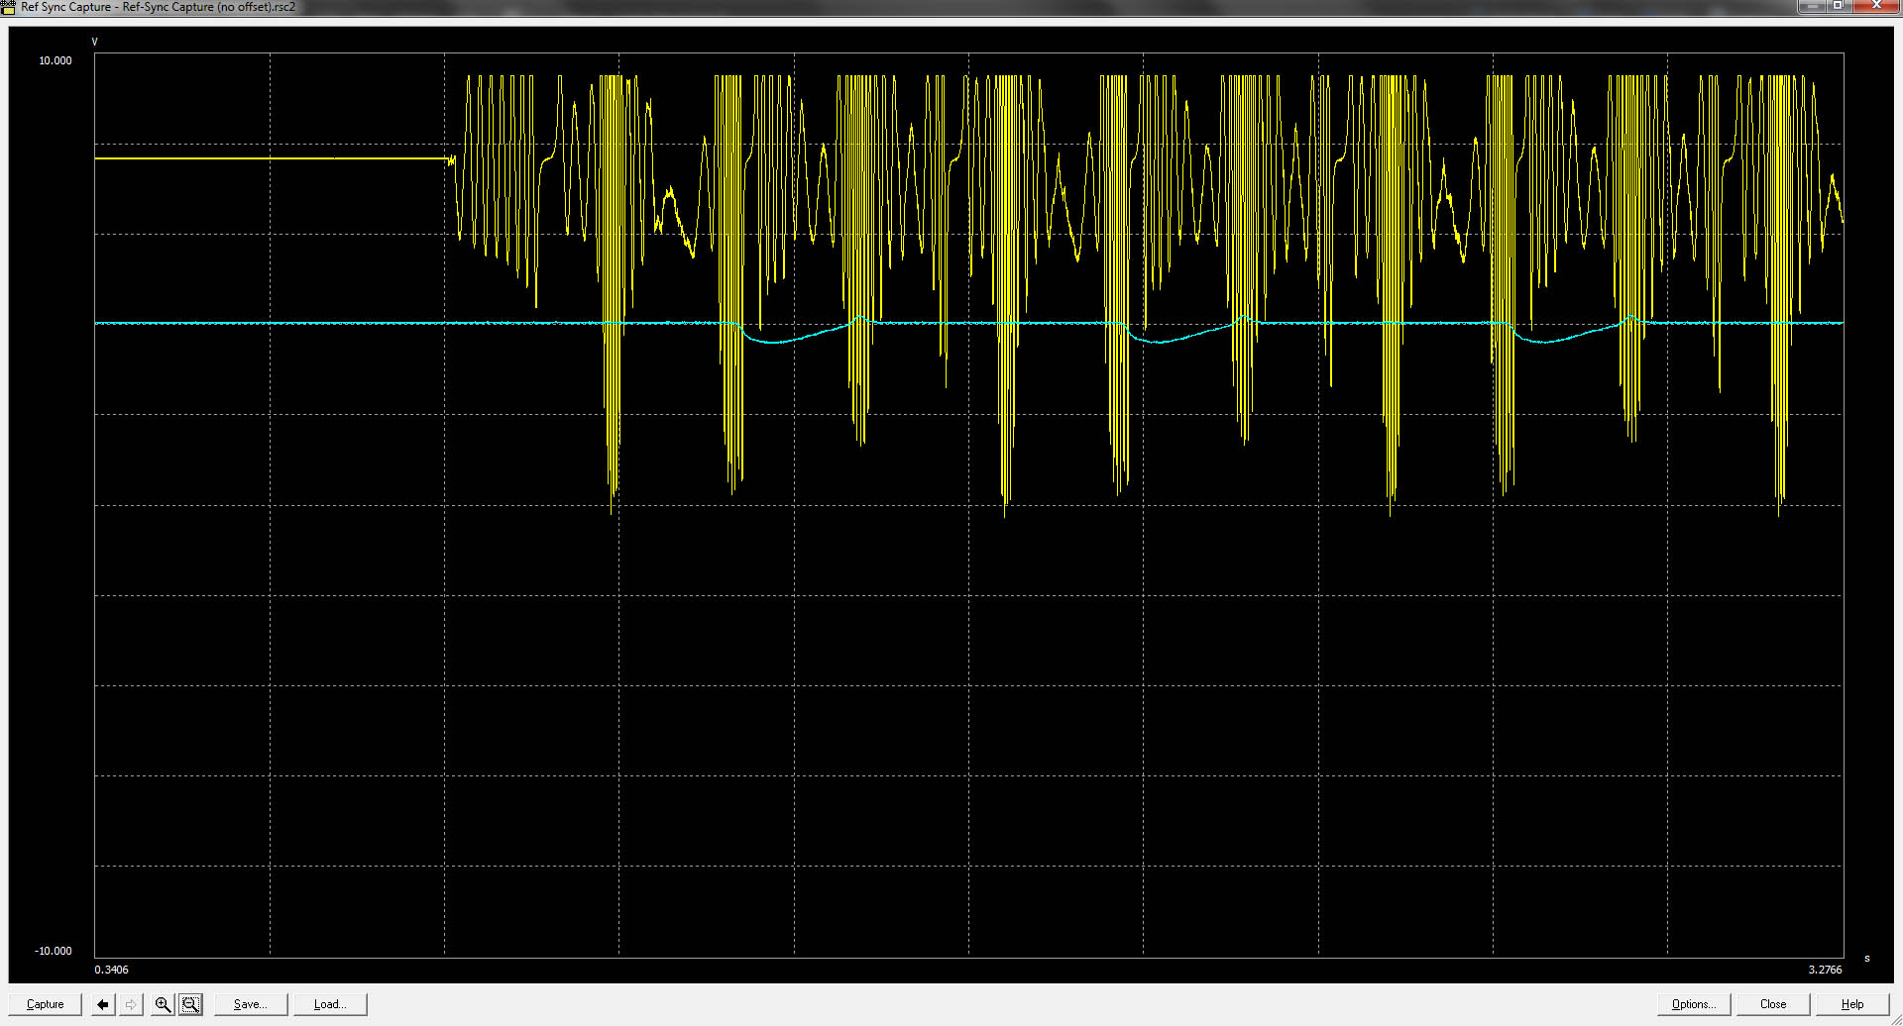Open the Options... dialog
Image resolution: width=1903 pixels, height=1026 pixels.
[x=1694, y=1004]
